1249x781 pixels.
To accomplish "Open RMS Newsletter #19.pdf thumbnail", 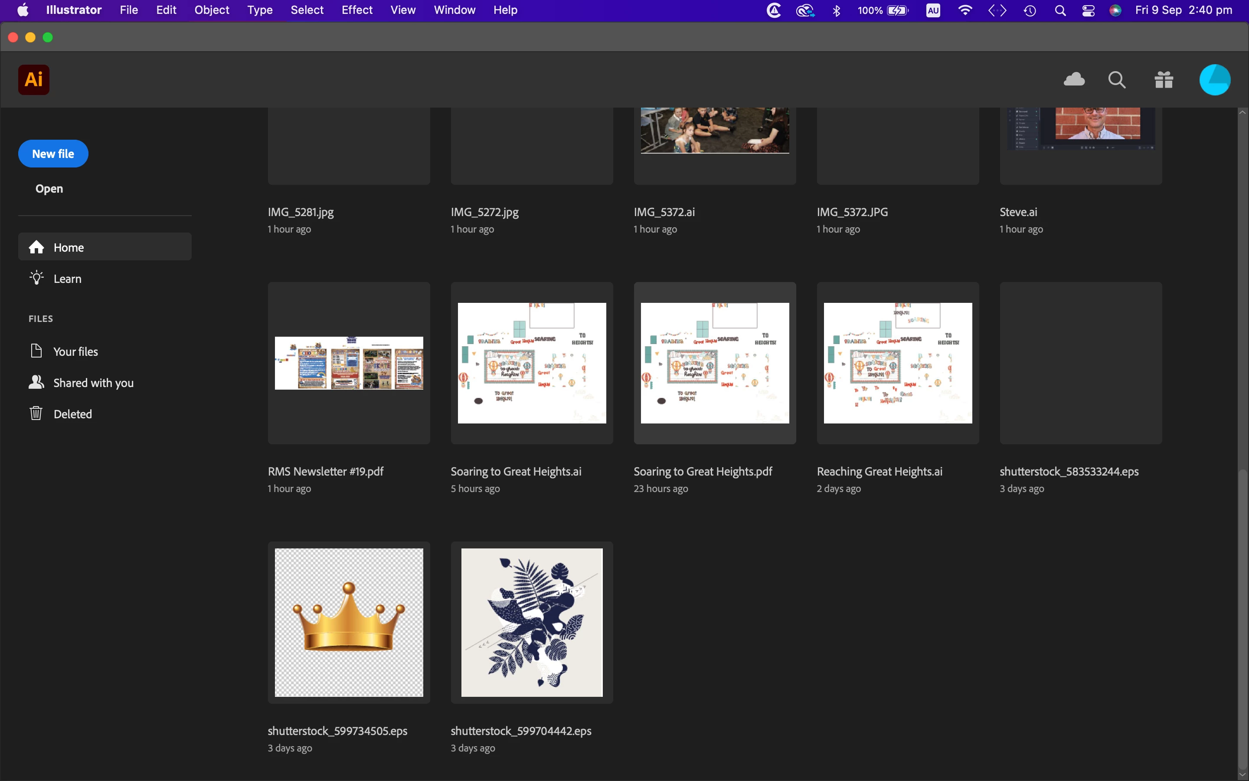I will pos(349,363).
